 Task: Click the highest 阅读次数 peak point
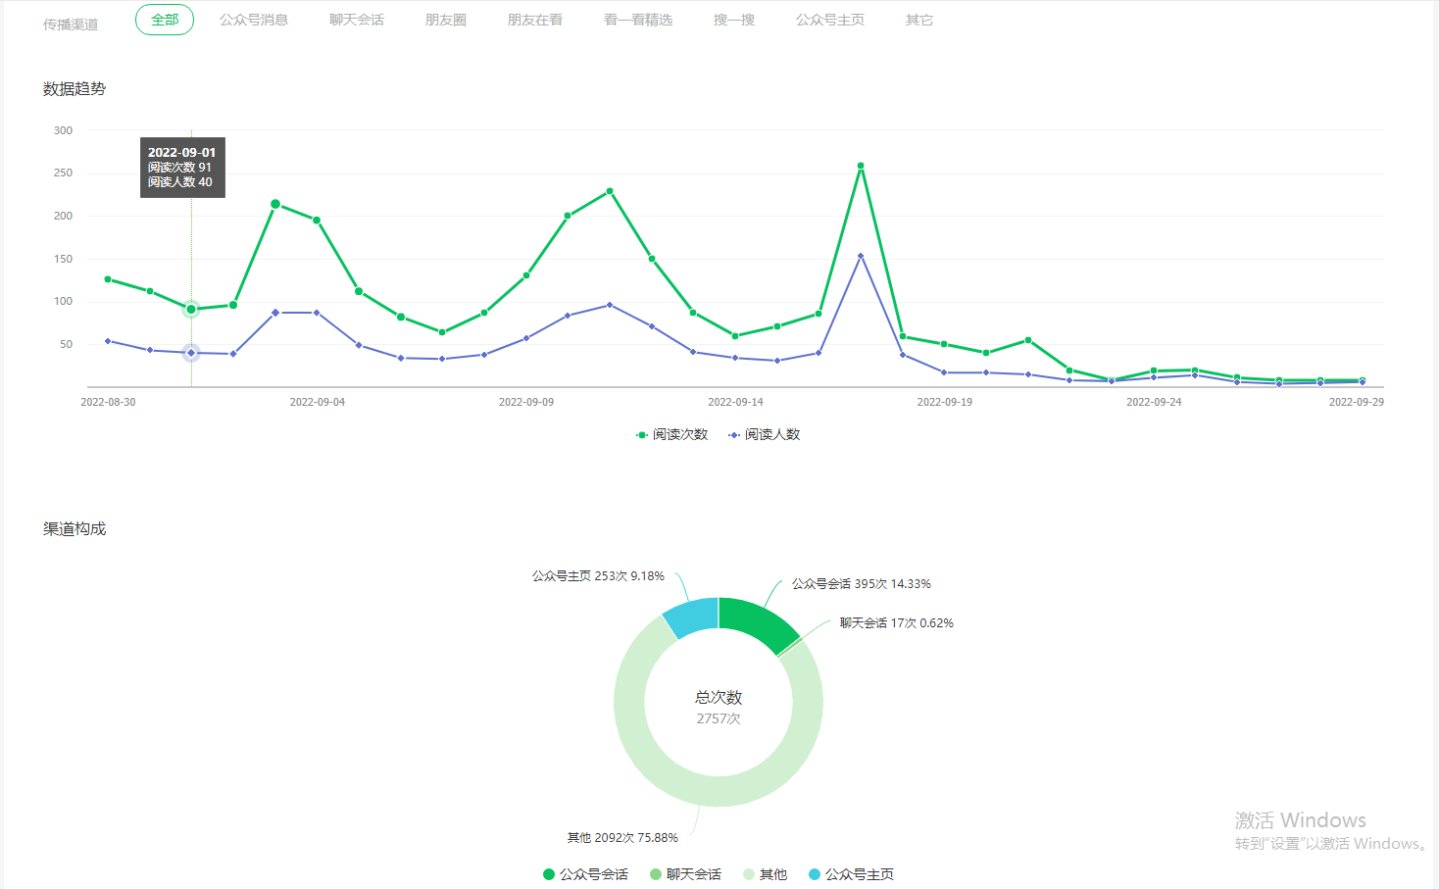(861, 166)
